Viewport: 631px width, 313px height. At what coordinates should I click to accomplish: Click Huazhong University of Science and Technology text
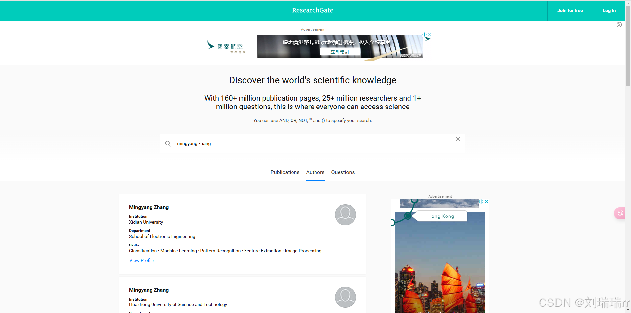(178, 304)
